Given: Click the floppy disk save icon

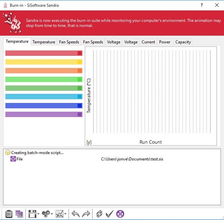Looking at the screenshot, I should pos(32,214).
